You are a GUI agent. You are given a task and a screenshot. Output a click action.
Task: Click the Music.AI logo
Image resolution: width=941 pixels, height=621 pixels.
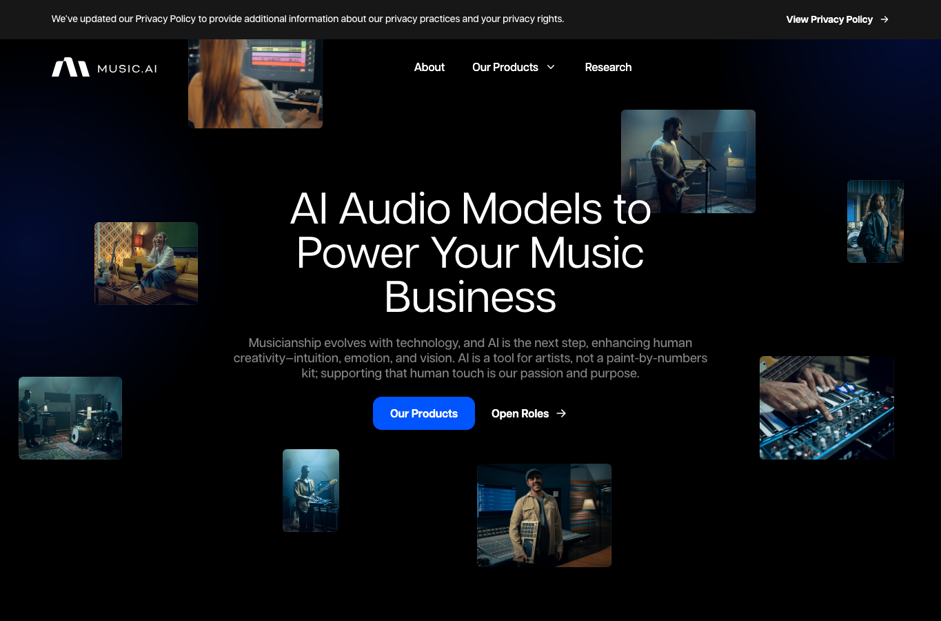coord(104,67)
